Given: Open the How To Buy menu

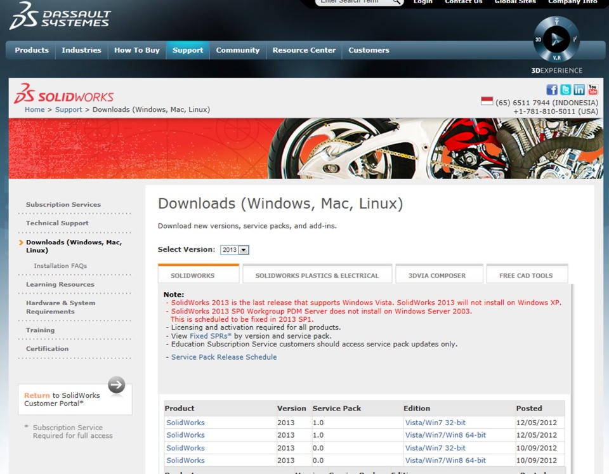Looking at the screenshot, I should [137, 50].
